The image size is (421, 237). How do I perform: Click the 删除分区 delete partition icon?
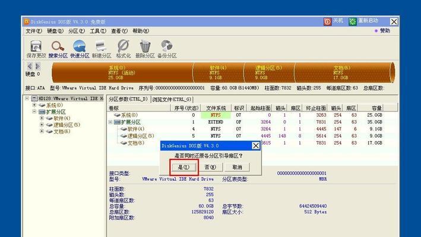(145, 49)
